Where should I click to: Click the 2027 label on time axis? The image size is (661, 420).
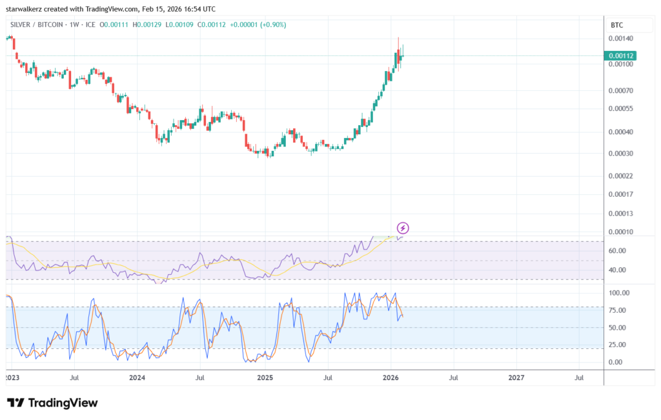point(516,376)
